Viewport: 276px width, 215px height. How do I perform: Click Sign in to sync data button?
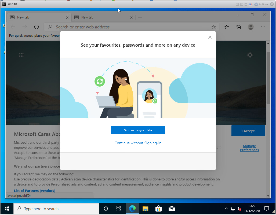tap(138, 130)
